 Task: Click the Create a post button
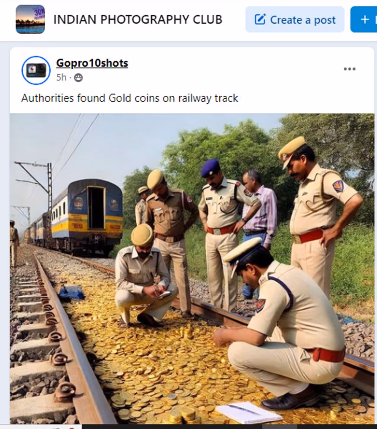pos(295,19)
